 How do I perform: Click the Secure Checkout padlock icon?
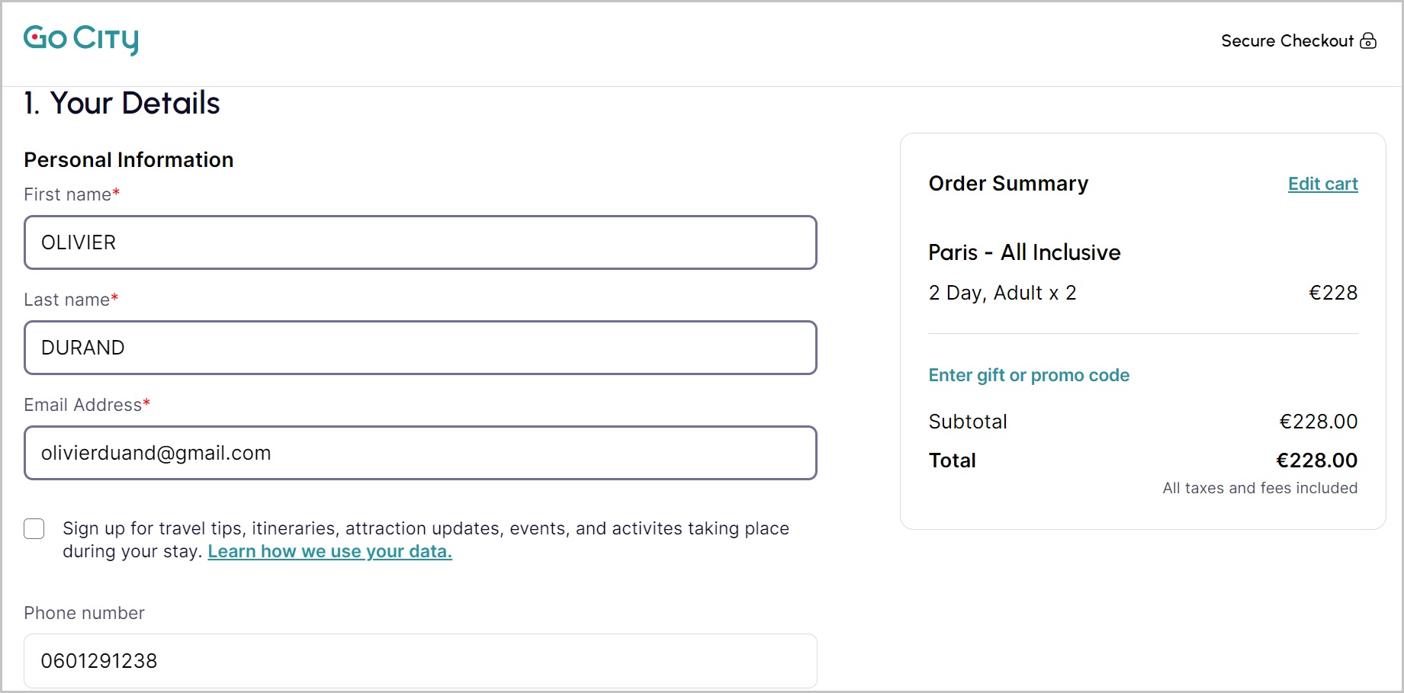coord(1369,40)
